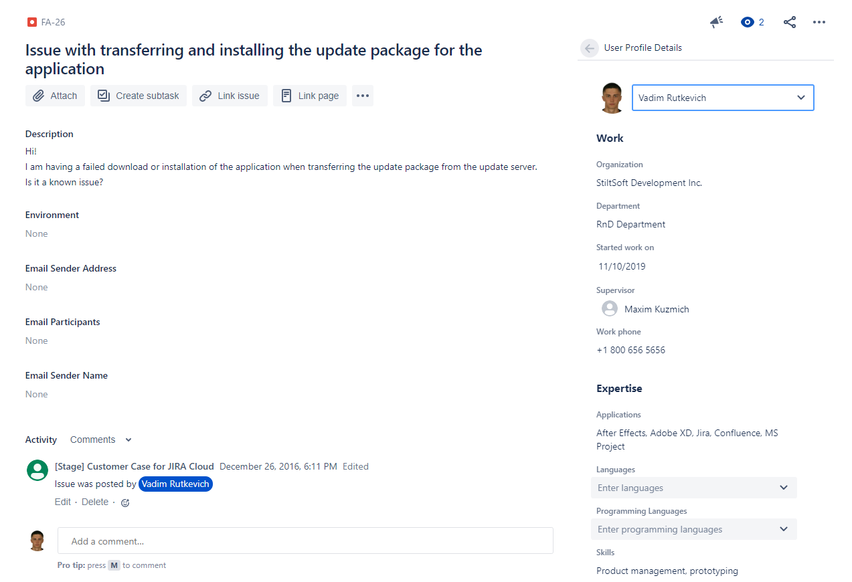The image size is (852, 582).
Task: Click the Add a comment input field
Action: tap(305, 541)
